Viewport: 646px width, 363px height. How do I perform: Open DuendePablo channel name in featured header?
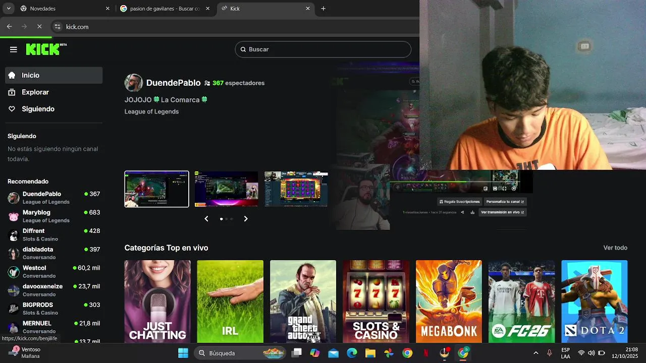[173, 83]
